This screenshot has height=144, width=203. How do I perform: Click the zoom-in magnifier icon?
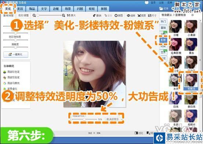pos(64,15)
